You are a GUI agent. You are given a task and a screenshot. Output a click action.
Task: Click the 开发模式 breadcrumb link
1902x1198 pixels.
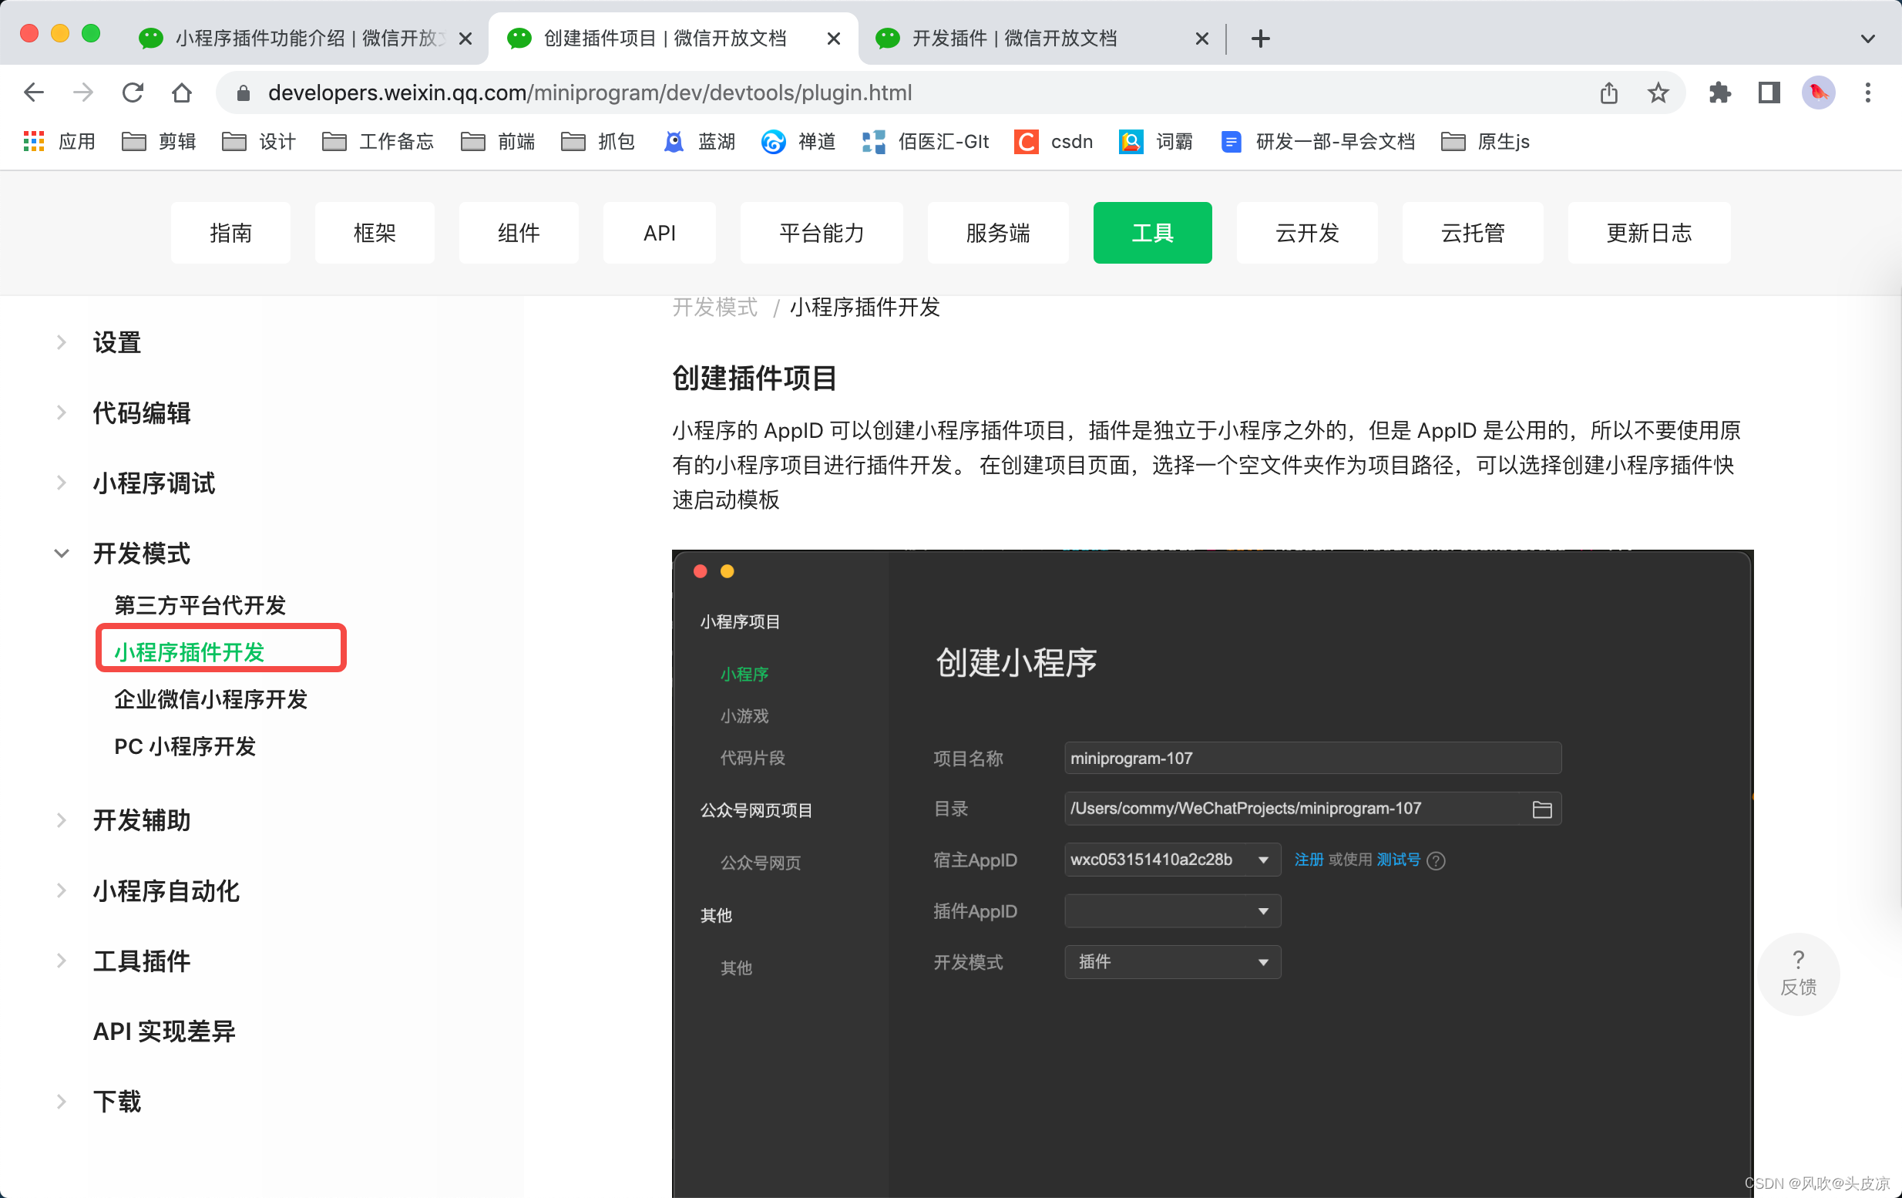point(714,308)
